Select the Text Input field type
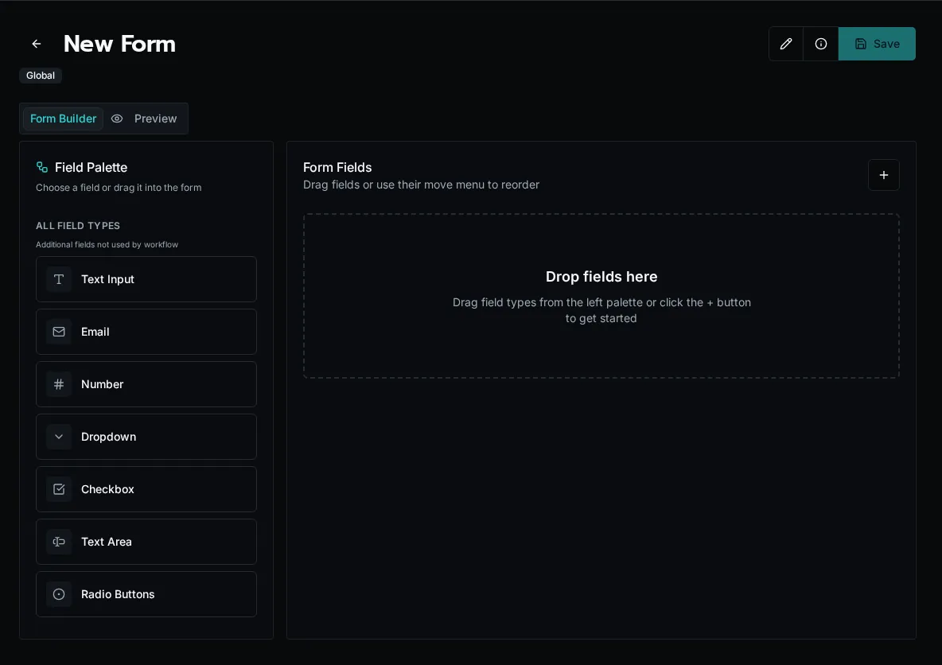This screenshot has height=665, width=942. [x=146, y=279]
